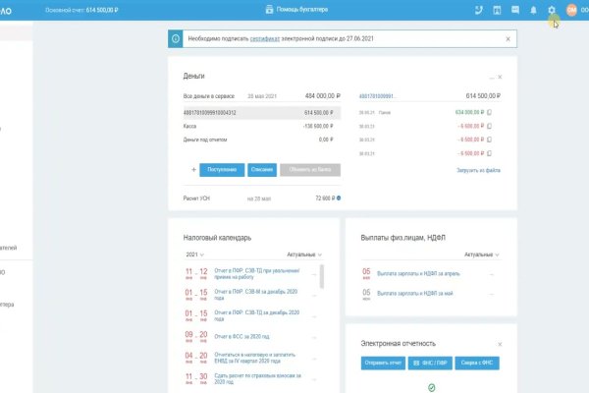
Task: Open the chat messages icon
Action: pyautogui.click(x=515, y=10)
